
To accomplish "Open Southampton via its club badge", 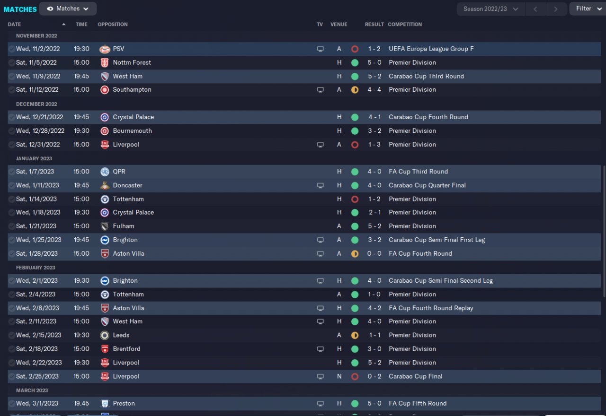I will pos(105,90).
